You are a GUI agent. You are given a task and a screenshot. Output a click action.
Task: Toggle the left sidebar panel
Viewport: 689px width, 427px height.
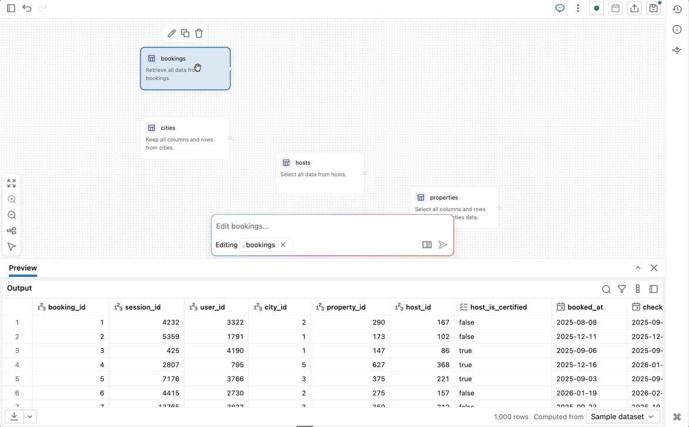(x=11, y=8)
